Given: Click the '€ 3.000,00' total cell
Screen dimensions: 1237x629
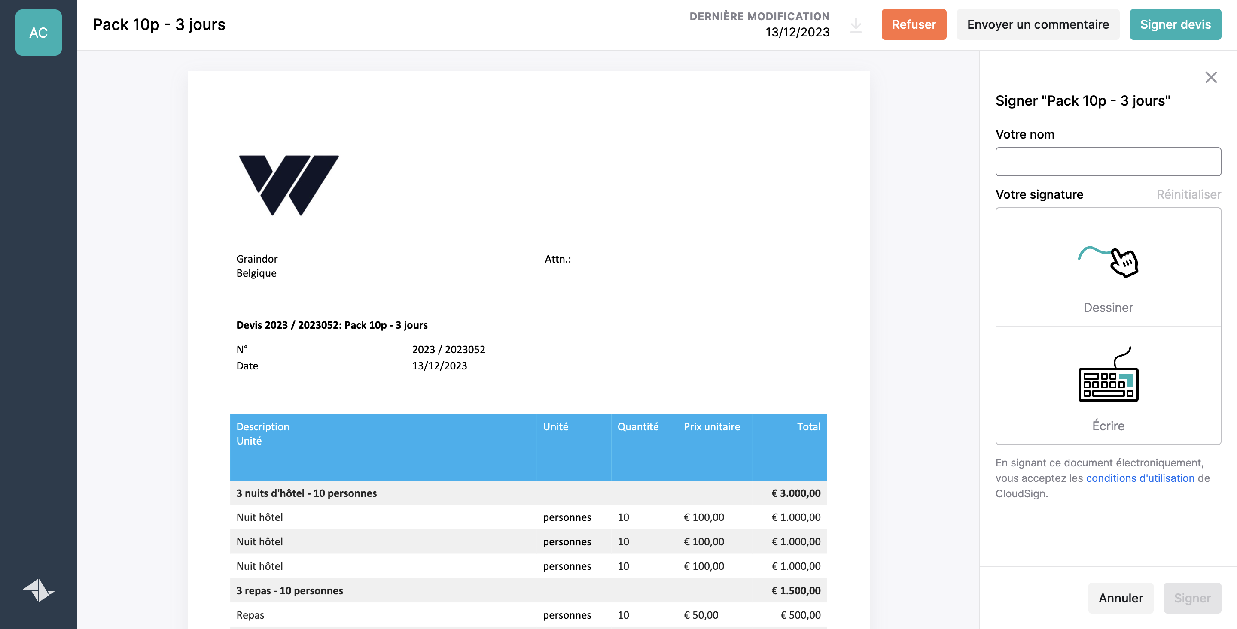Looking at the screenshot, I should point(796,493).
